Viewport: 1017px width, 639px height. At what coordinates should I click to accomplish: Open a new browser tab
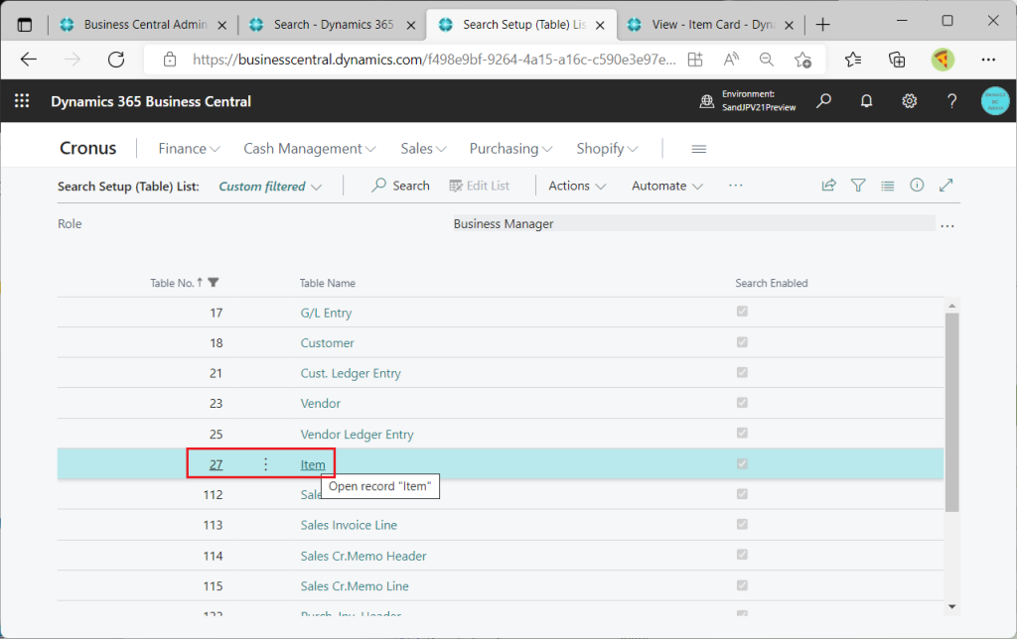(x=823, y=25)
